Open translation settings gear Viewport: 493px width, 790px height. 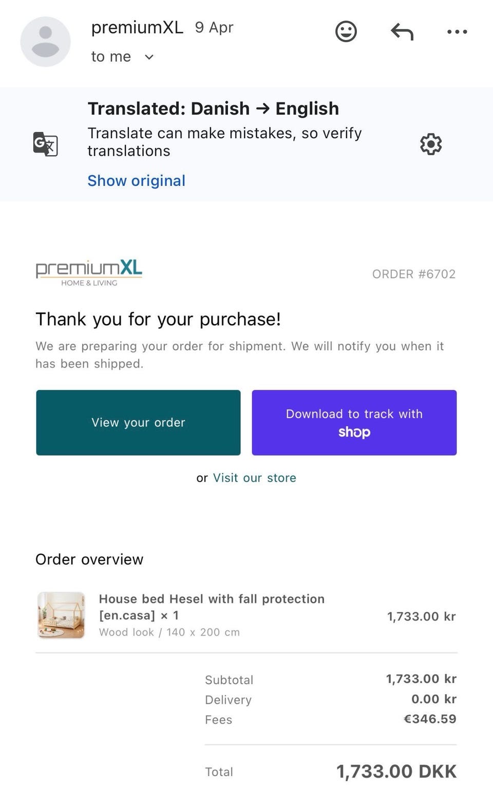(x=430, y=144)
